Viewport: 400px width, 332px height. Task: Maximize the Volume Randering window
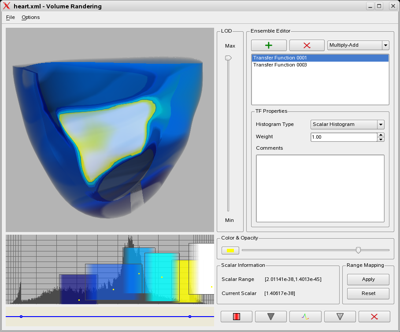click(379, 6)
